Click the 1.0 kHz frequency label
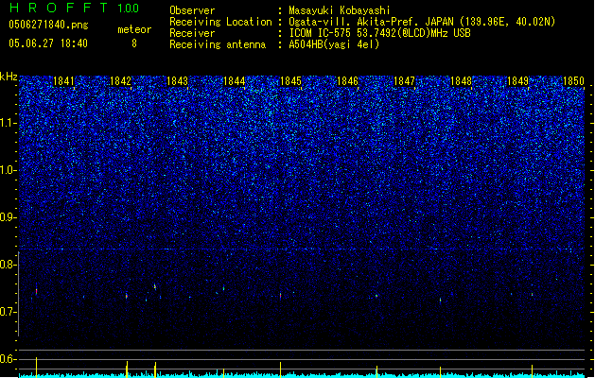Viewport: 595px width, 378px height. click(x=9, y=170)
